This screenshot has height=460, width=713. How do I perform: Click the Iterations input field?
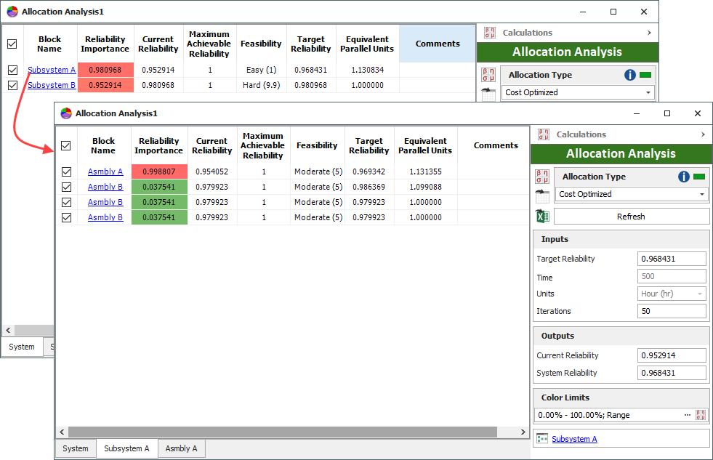click(x=672, y=311)
